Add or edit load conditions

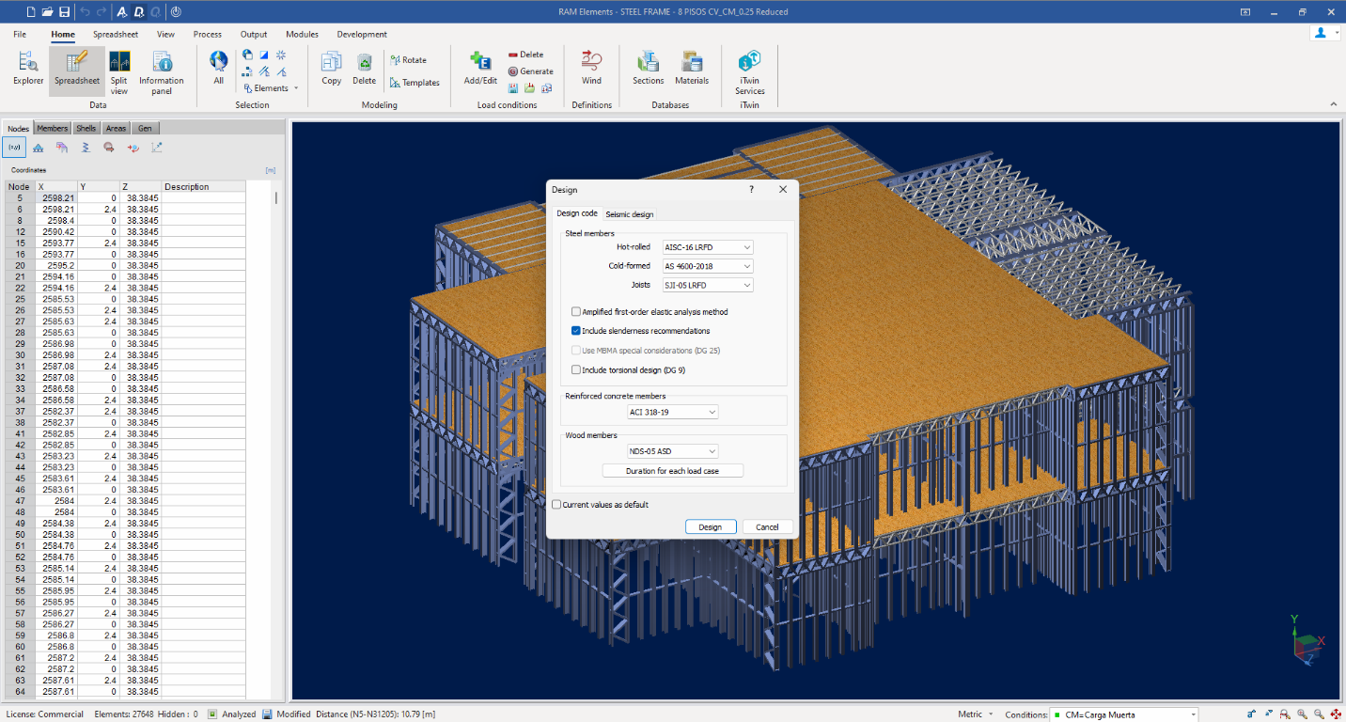click(x=480, y=69)
